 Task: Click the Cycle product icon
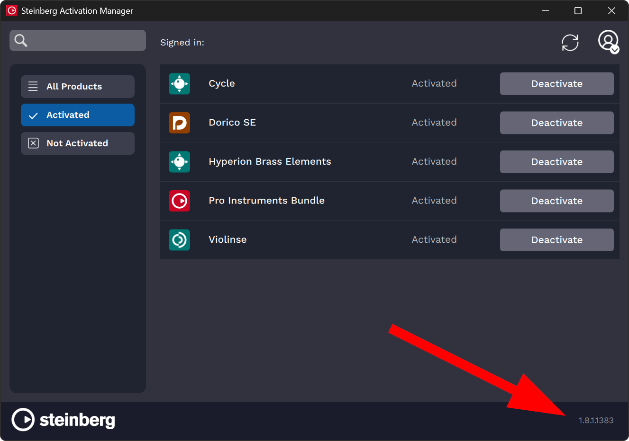pyautogui.click(x=180, y=84)
